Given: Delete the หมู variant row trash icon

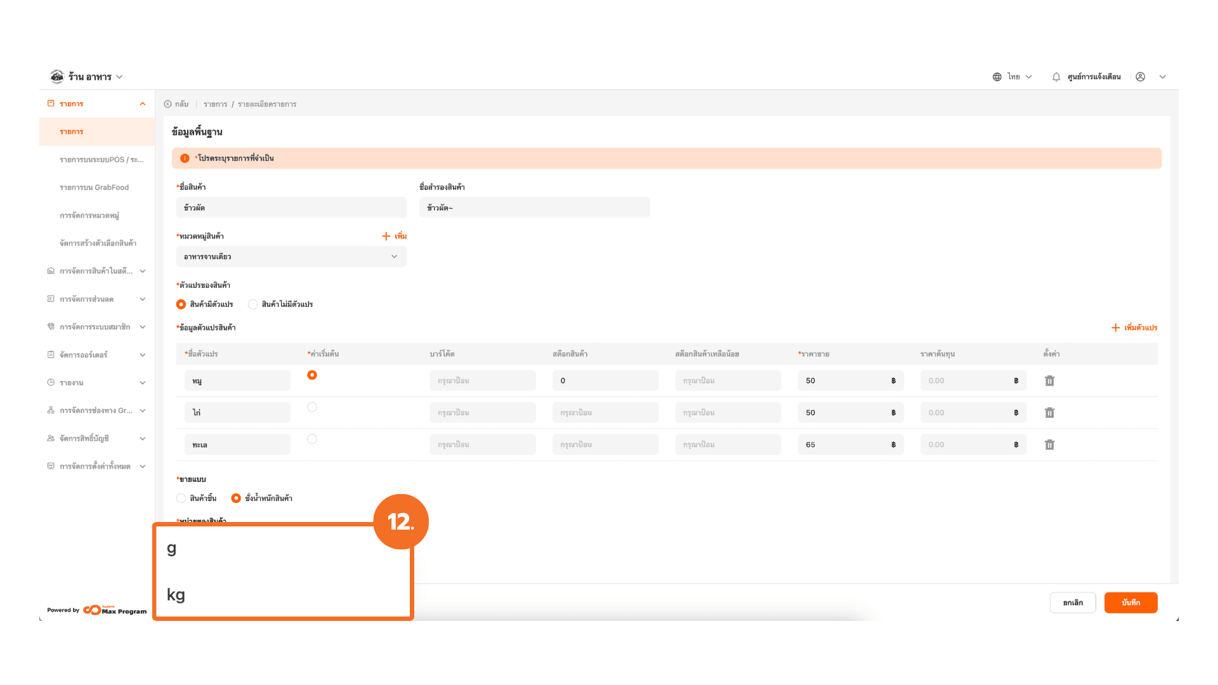Looking at the screenshot, I should (1049, 381).
